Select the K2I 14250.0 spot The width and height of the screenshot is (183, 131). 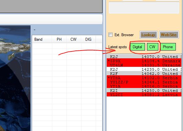tap(144, 91)
